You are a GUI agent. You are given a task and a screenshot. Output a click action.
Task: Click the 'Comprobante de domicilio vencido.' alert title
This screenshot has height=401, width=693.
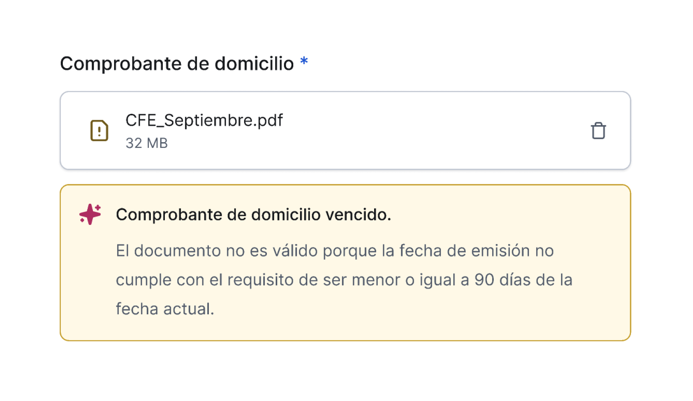point(253,215)
